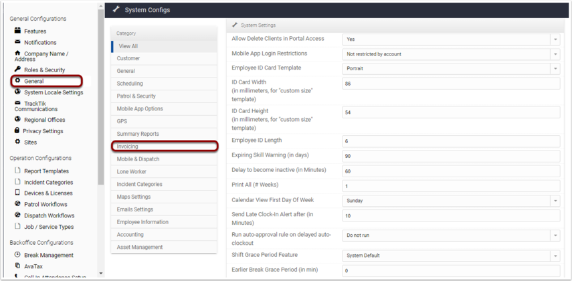Viewport: 572px width, 281px height.
Task: Click the Expiring Skill Warning input field
Action: (451, 156)
